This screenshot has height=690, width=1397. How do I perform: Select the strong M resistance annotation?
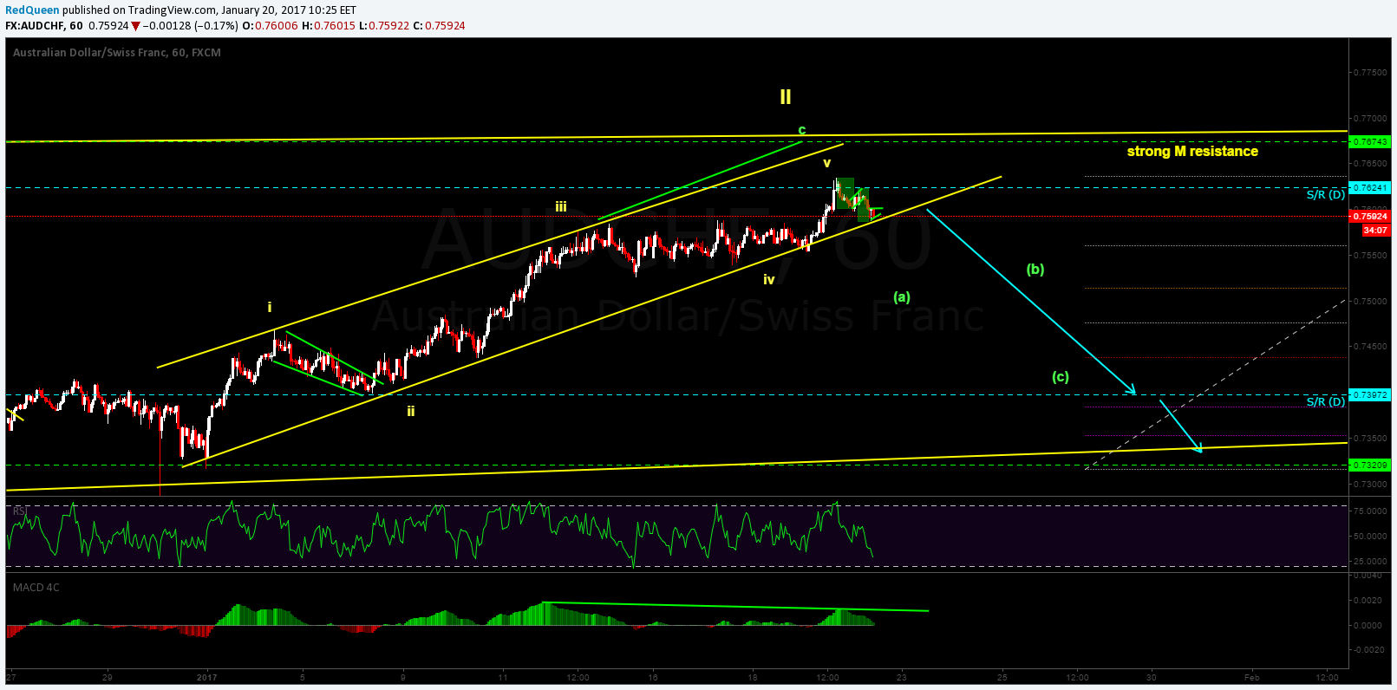point(1192,151)
